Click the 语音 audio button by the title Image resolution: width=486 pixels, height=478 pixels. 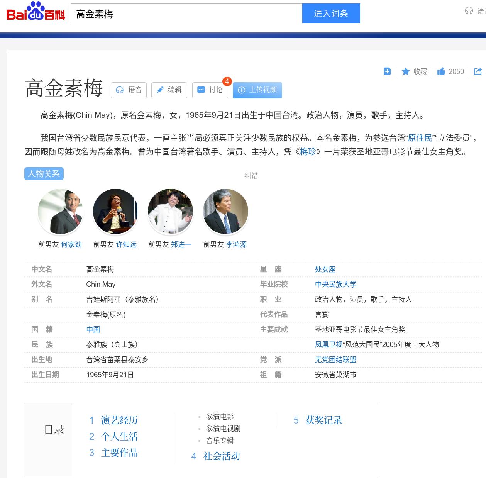(129, 90)
